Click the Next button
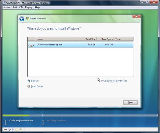Viewport: 160px width, 133px height. tap(131, 102)
